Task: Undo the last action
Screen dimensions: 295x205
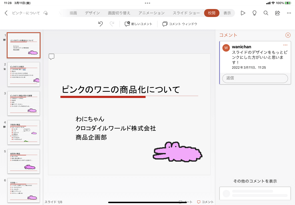Action: coord(100,24)
